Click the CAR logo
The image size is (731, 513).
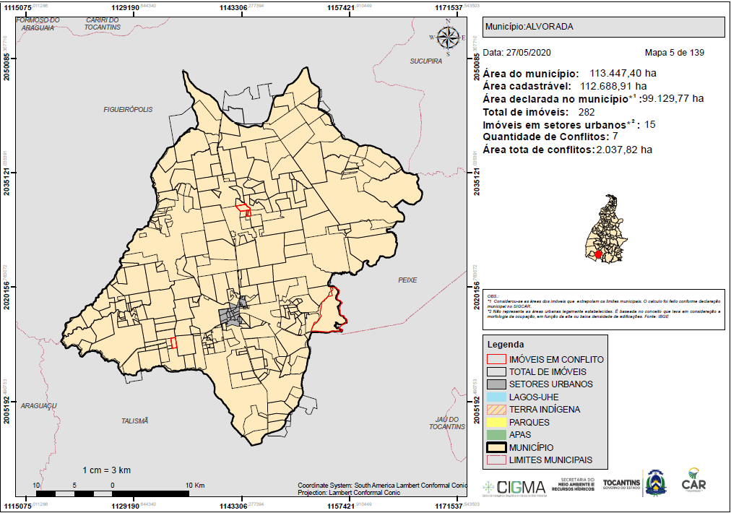coord(693,482)
